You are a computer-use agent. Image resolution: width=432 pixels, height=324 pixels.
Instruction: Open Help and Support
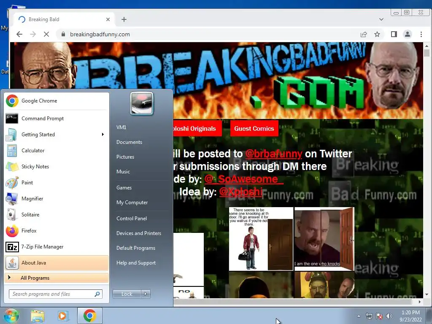point(136,263)
